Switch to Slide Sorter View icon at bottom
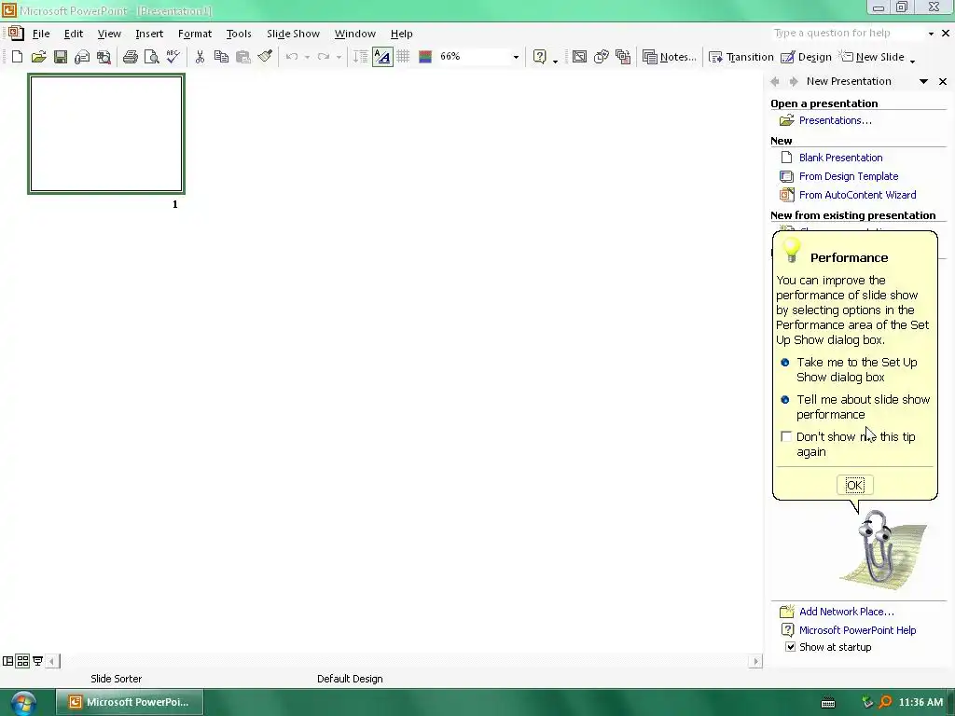955x716 pixels. [22, 661]
